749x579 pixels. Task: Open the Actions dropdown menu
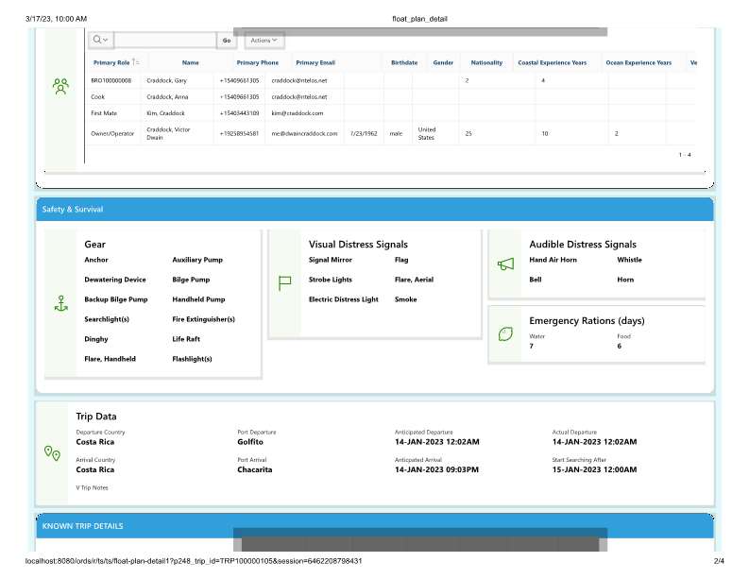tap(264, 40)
